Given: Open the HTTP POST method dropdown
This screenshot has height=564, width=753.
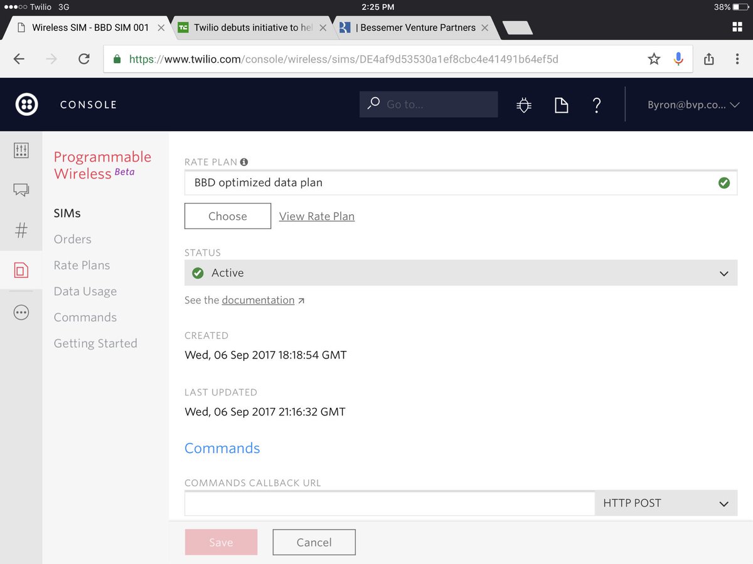Looking at the screenshot, I should tap(666, 503).
